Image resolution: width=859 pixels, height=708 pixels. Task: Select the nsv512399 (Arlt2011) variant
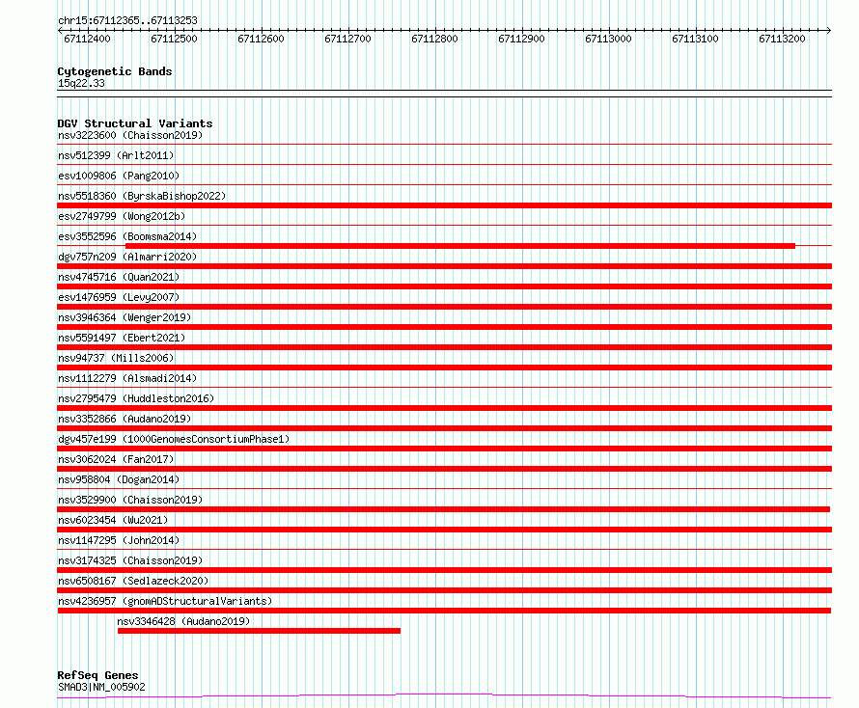pyautogui.click(x=116, y=155)
